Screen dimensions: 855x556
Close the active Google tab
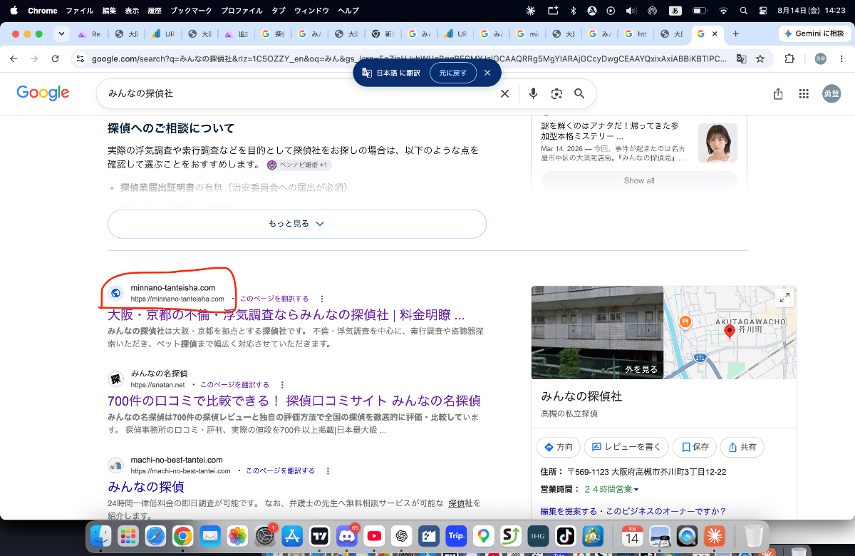(x=715, y=34)
